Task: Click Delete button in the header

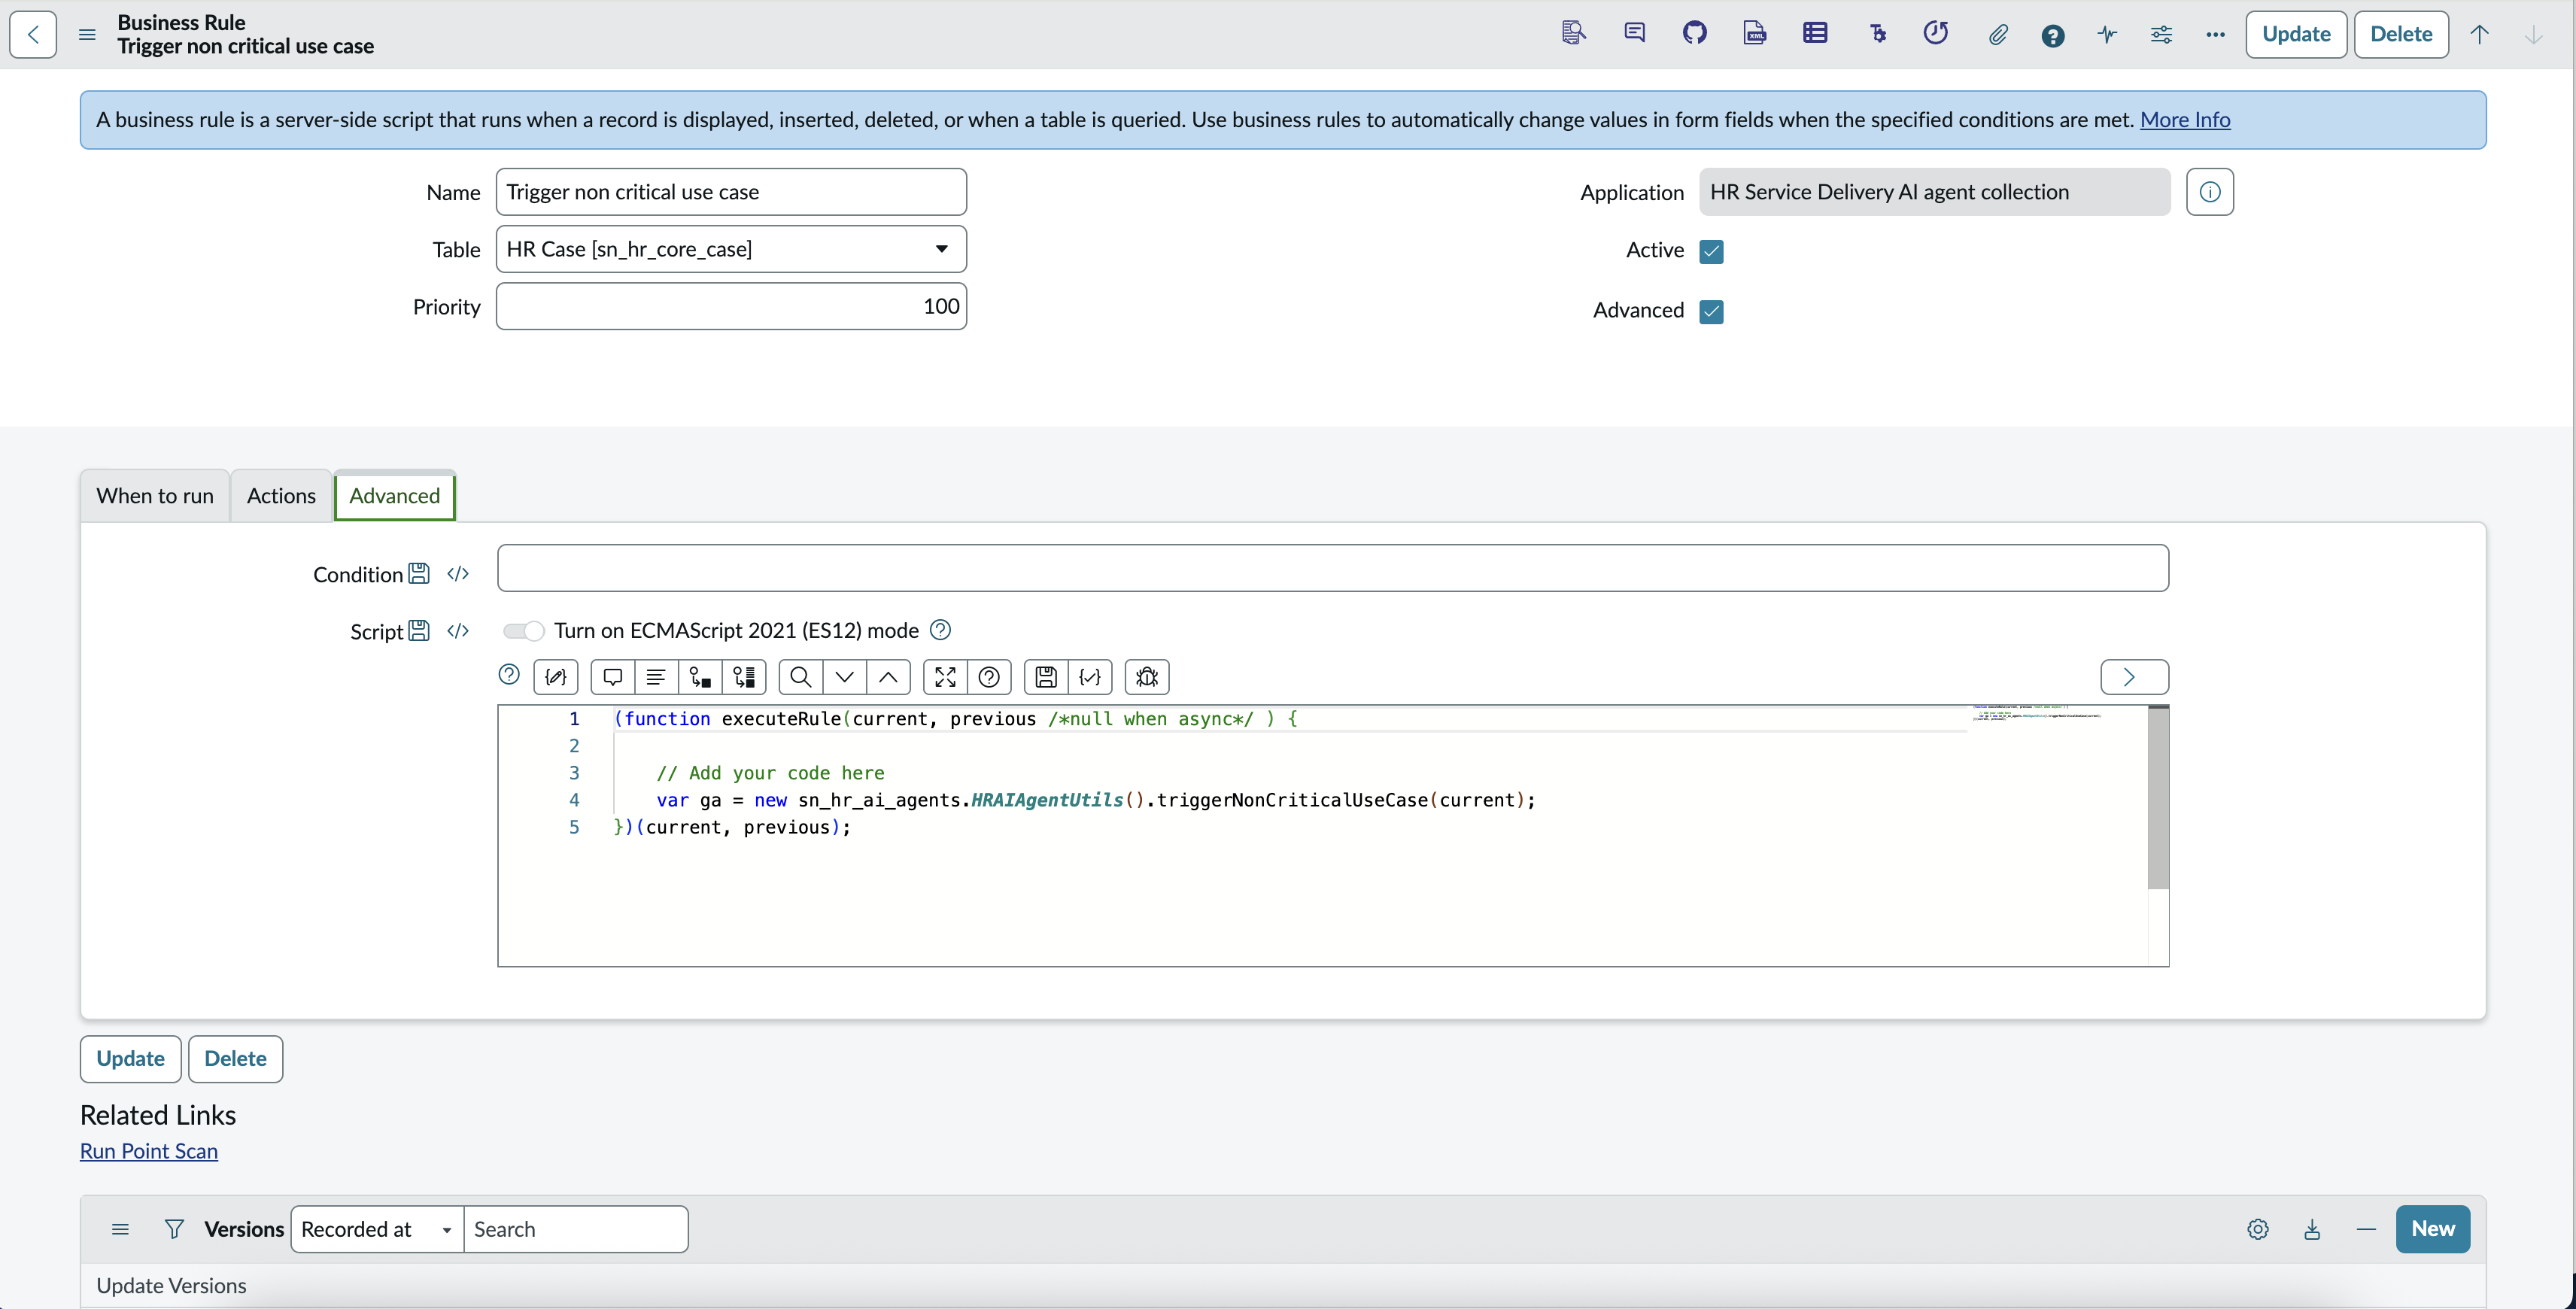Action: tap(2401, 34)
